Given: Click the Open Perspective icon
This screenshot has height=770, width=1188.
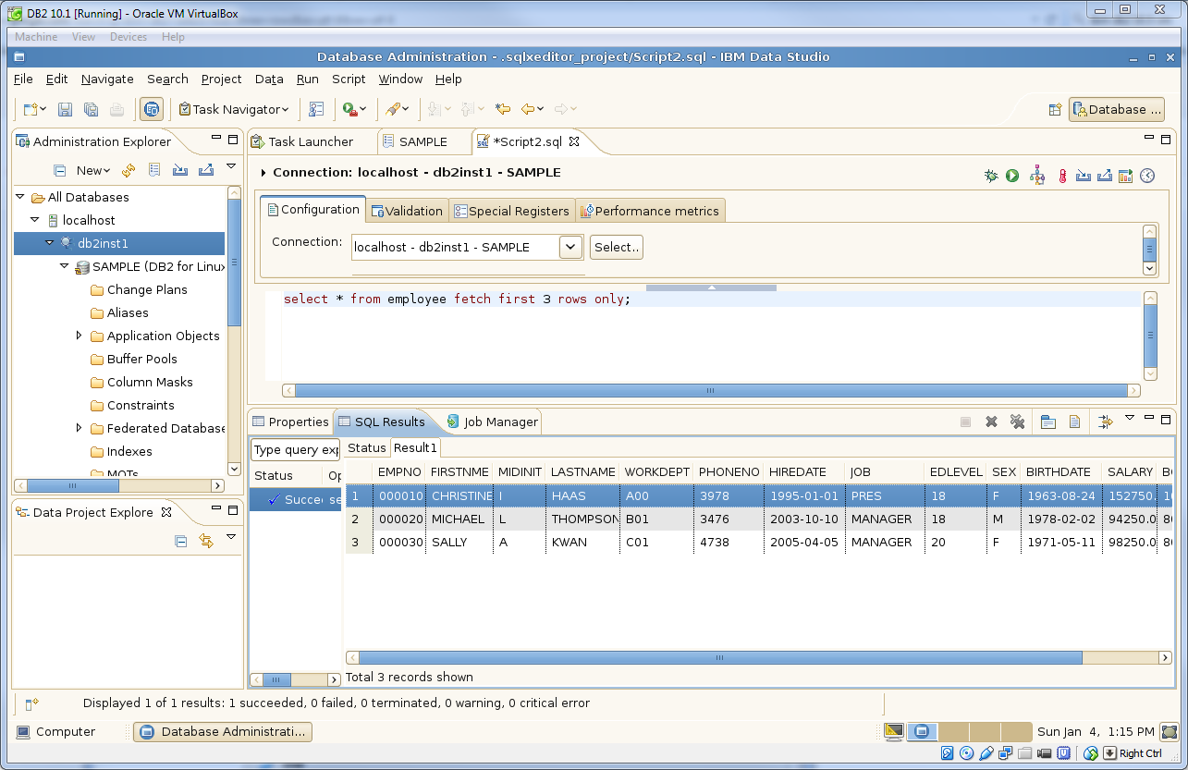Looking at the screenshot, I should 1055,109.
